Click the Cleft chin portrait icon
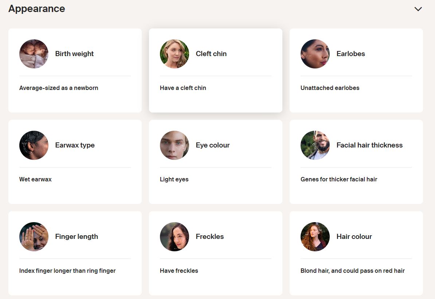435x299 pixels. (x=175, y=54)
